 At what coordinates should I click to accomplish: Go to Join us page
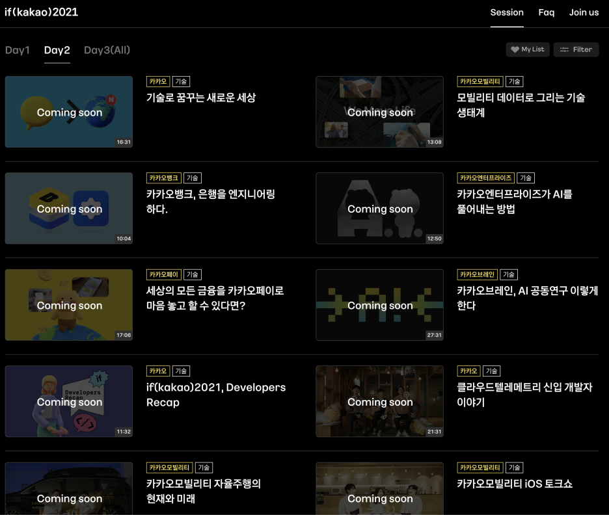pos(584,12)
